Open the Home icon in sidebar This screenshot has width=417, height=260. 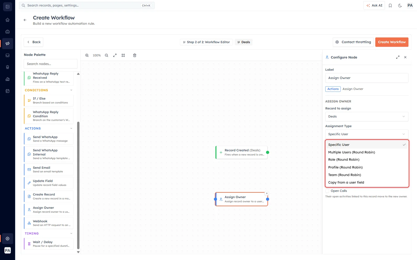[8, 20]
